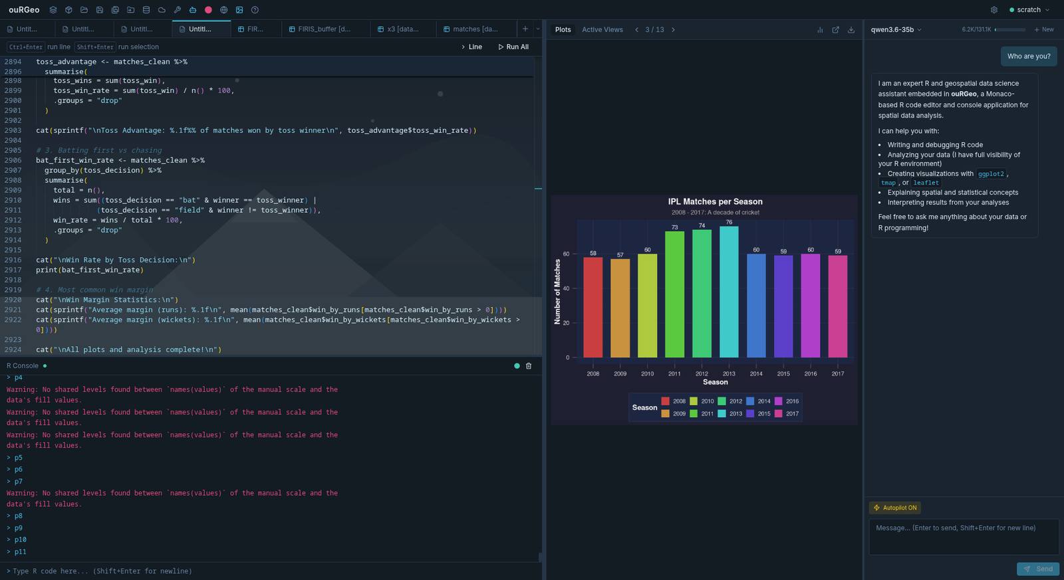The image size is (1064, 580).
Task: Open the scratch workspace dropdown
Action: point(1029,10)
